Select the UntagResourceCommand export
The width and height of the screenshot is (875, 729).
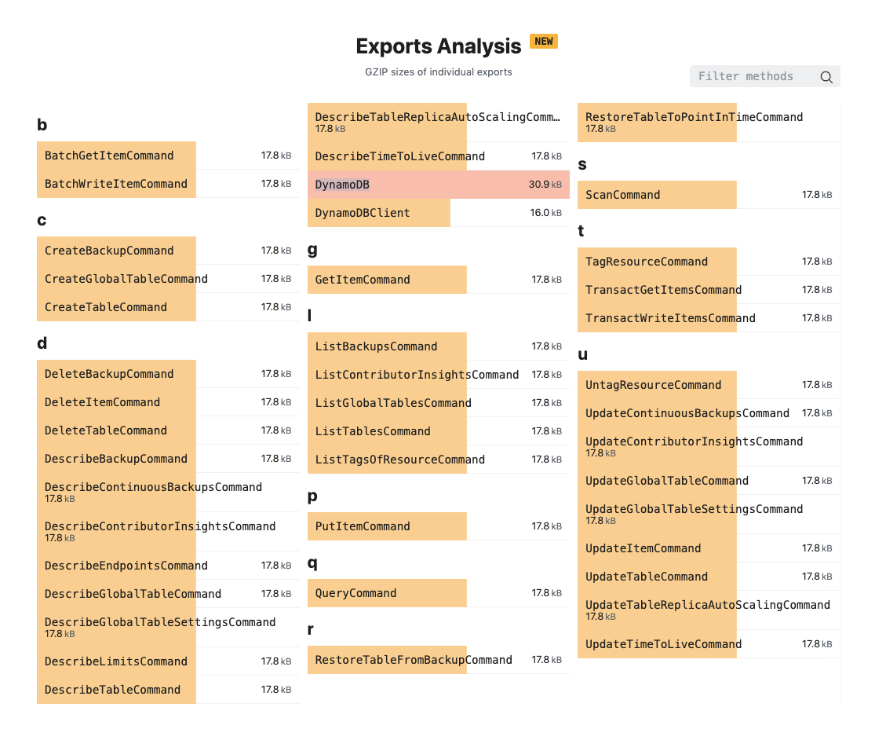click(x=654, y=384)
